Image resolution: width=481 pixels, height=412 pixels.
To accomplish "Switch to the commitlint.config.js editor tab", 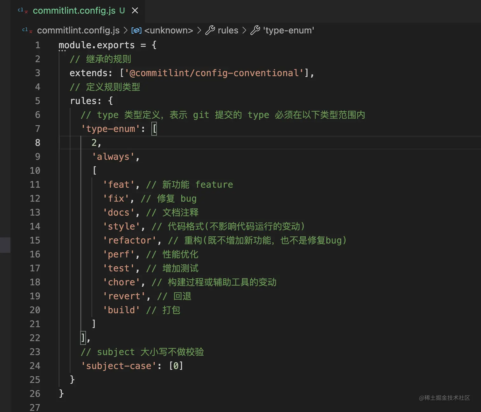I will click(74, 10).
